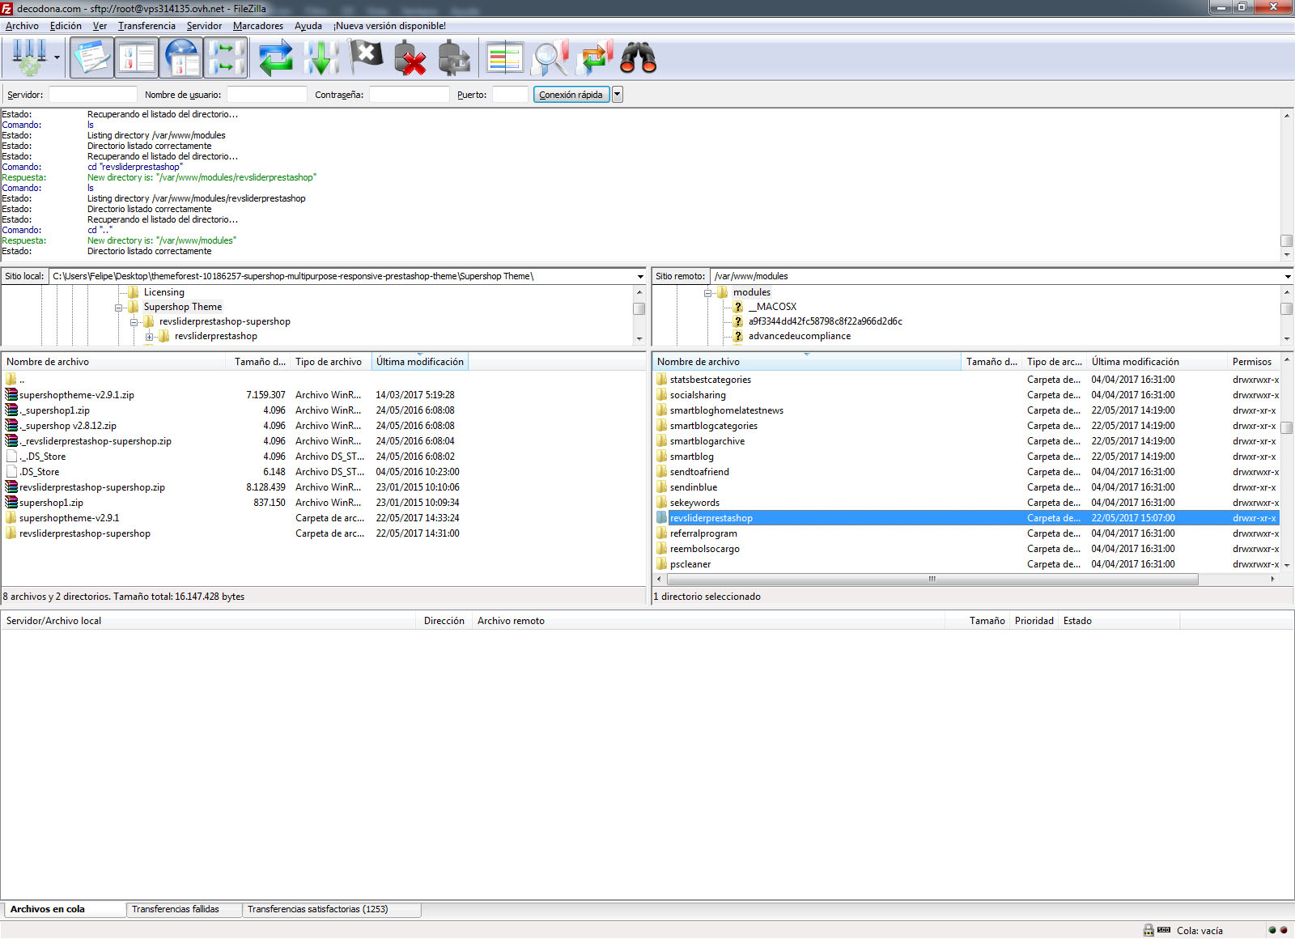
Task: Toggle transfer queue display icon
Action: coord(226,57)
